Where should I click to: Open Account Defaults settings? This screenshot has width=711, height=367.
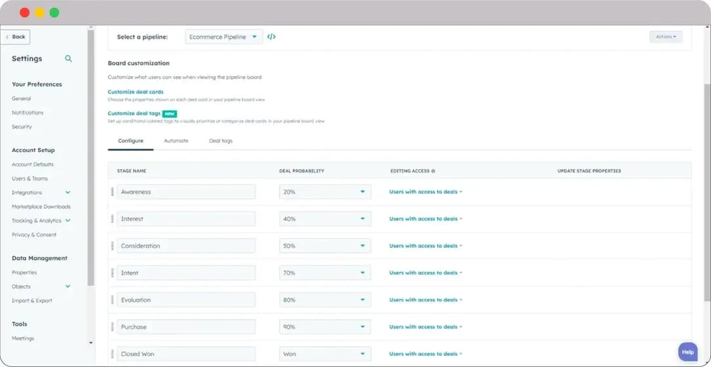click(33, 164)
